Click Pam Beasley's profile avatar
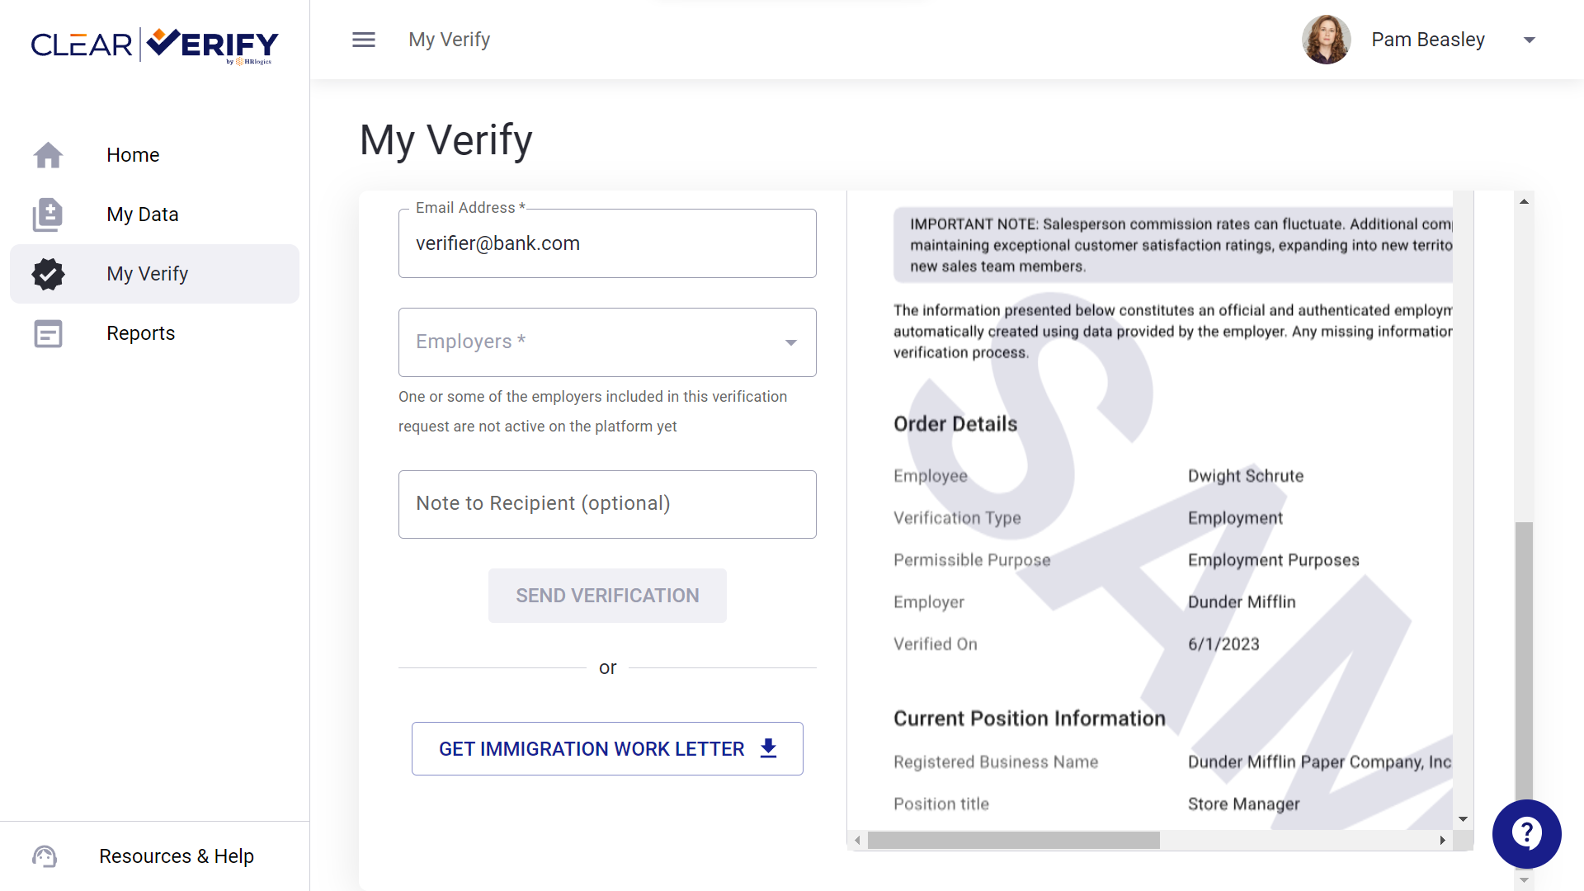 tap(1326, 40)
